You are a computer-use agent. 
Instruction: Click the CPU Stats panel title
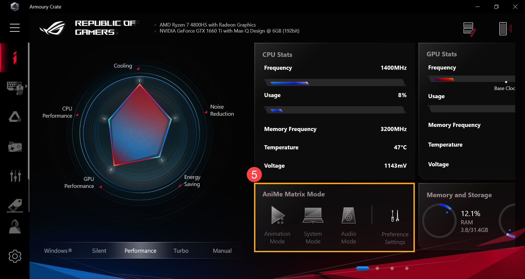pos(277,55)
